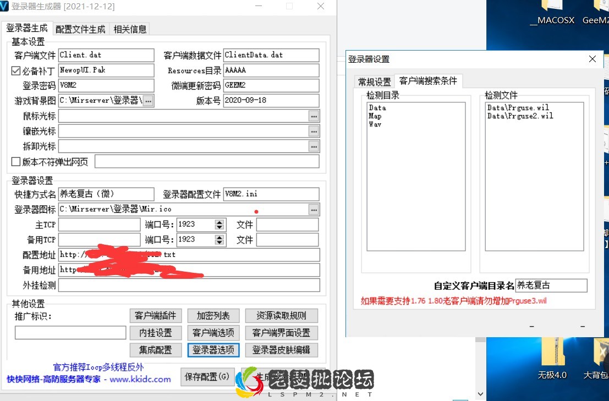Open 客户端界面设置 button
609x401 pixels.
click(281, 333)
